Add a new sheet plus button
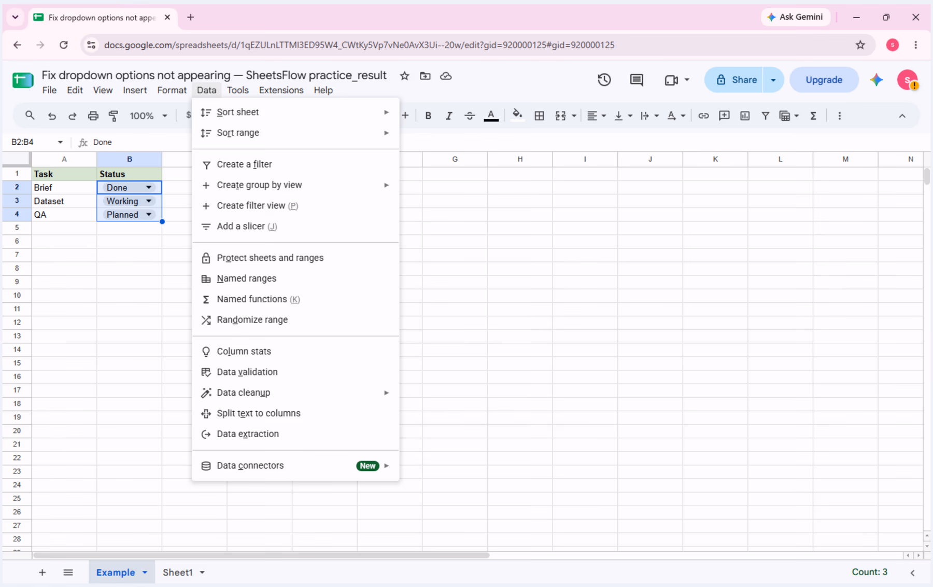This screenshot has height=587, width=933. point(42,572)
